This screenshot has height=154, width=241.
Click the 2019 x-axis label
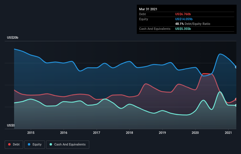click(162, 133)
